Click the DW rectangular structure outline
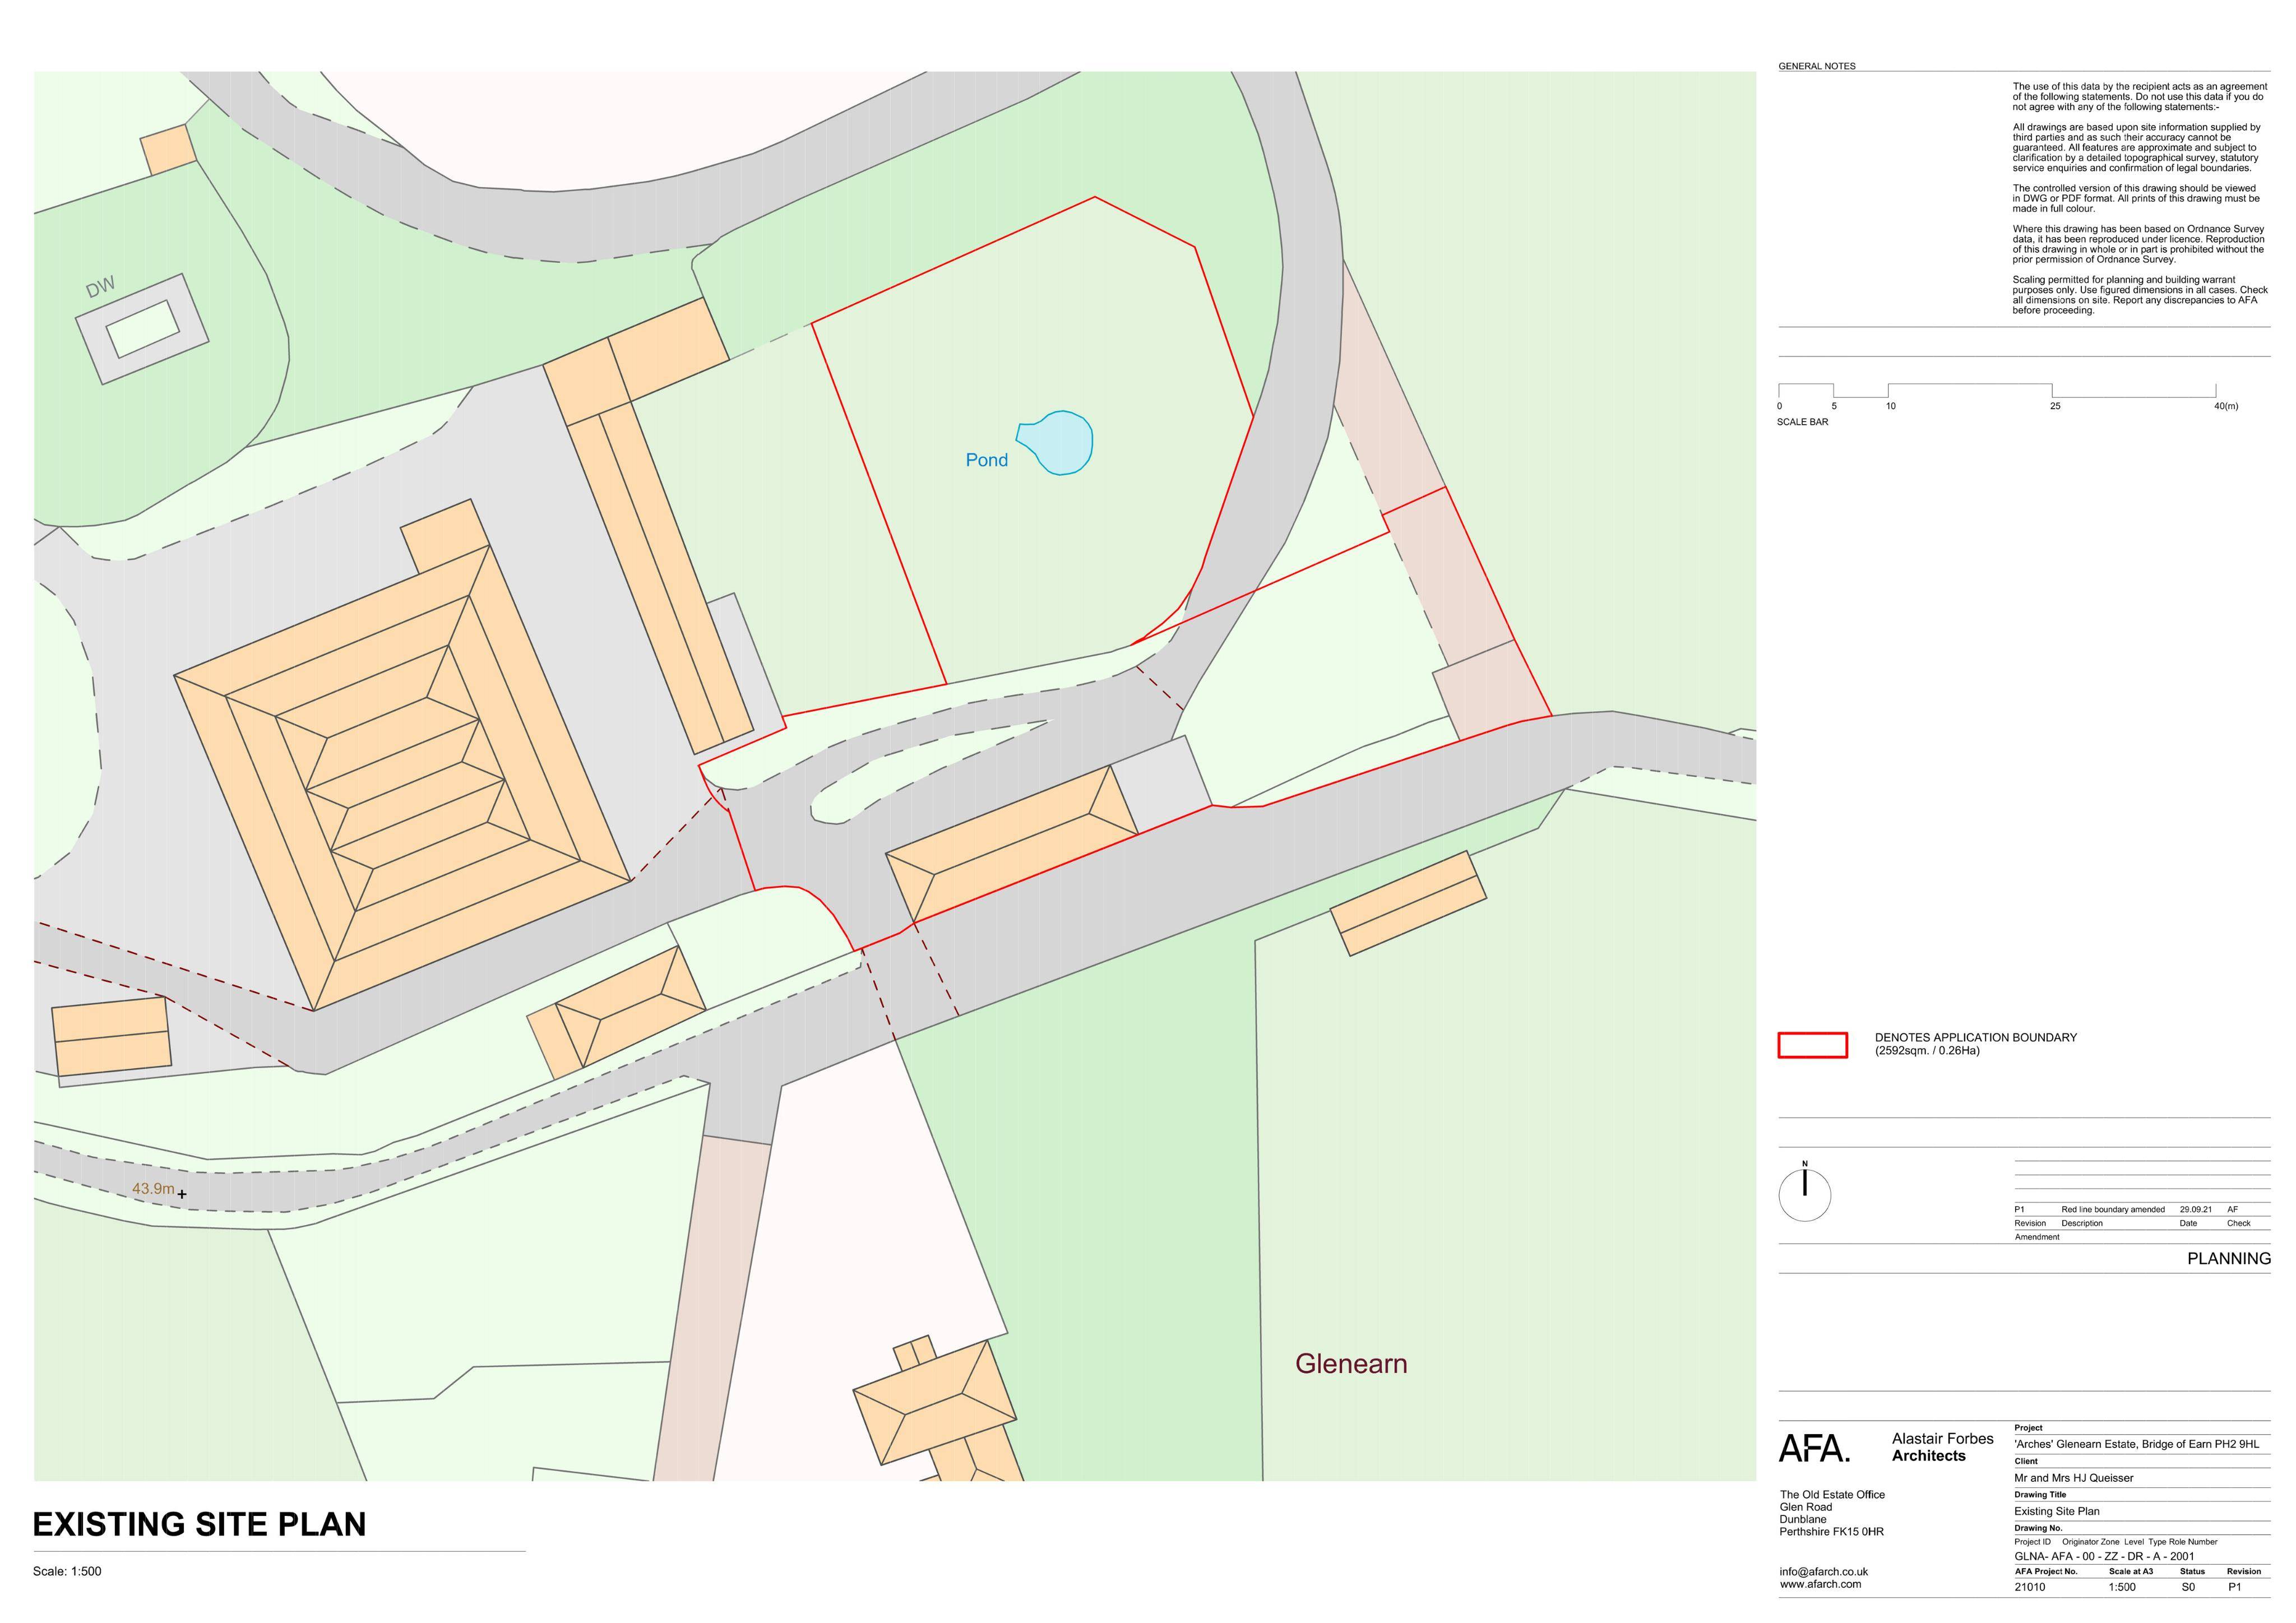The height and width of the screenshot is (1623, 2296). [x=142, y=329]
